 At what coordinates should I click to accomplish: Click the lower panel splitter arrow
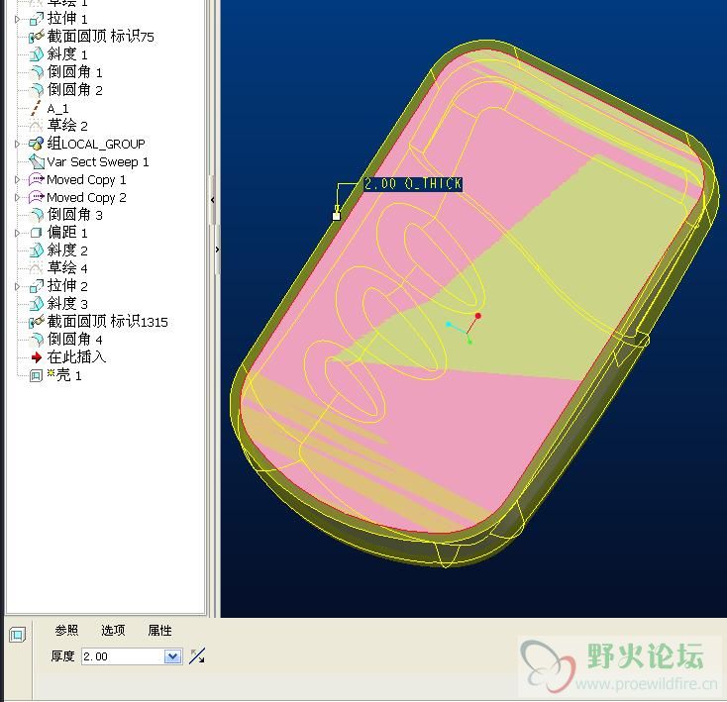[x=217, y=250]
